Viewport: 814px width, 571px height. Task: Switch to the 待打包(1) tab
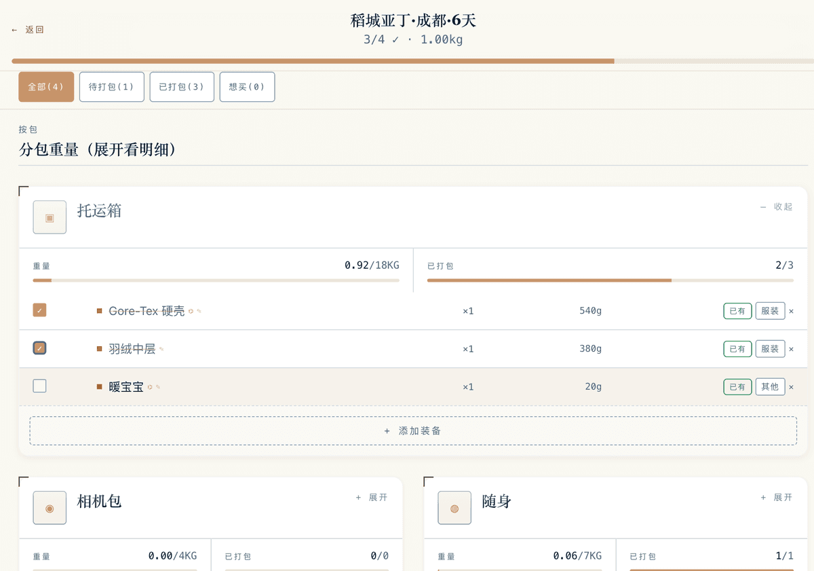pyautogui.click(x=112, y=87)
